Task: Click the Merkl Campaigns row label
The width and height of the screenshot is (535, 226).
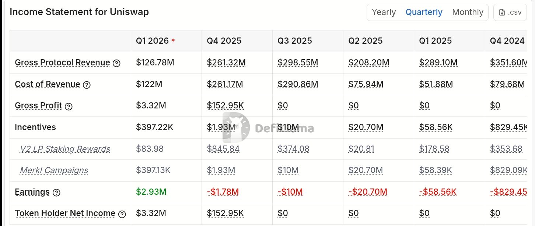Action: [x=54, y=170]
